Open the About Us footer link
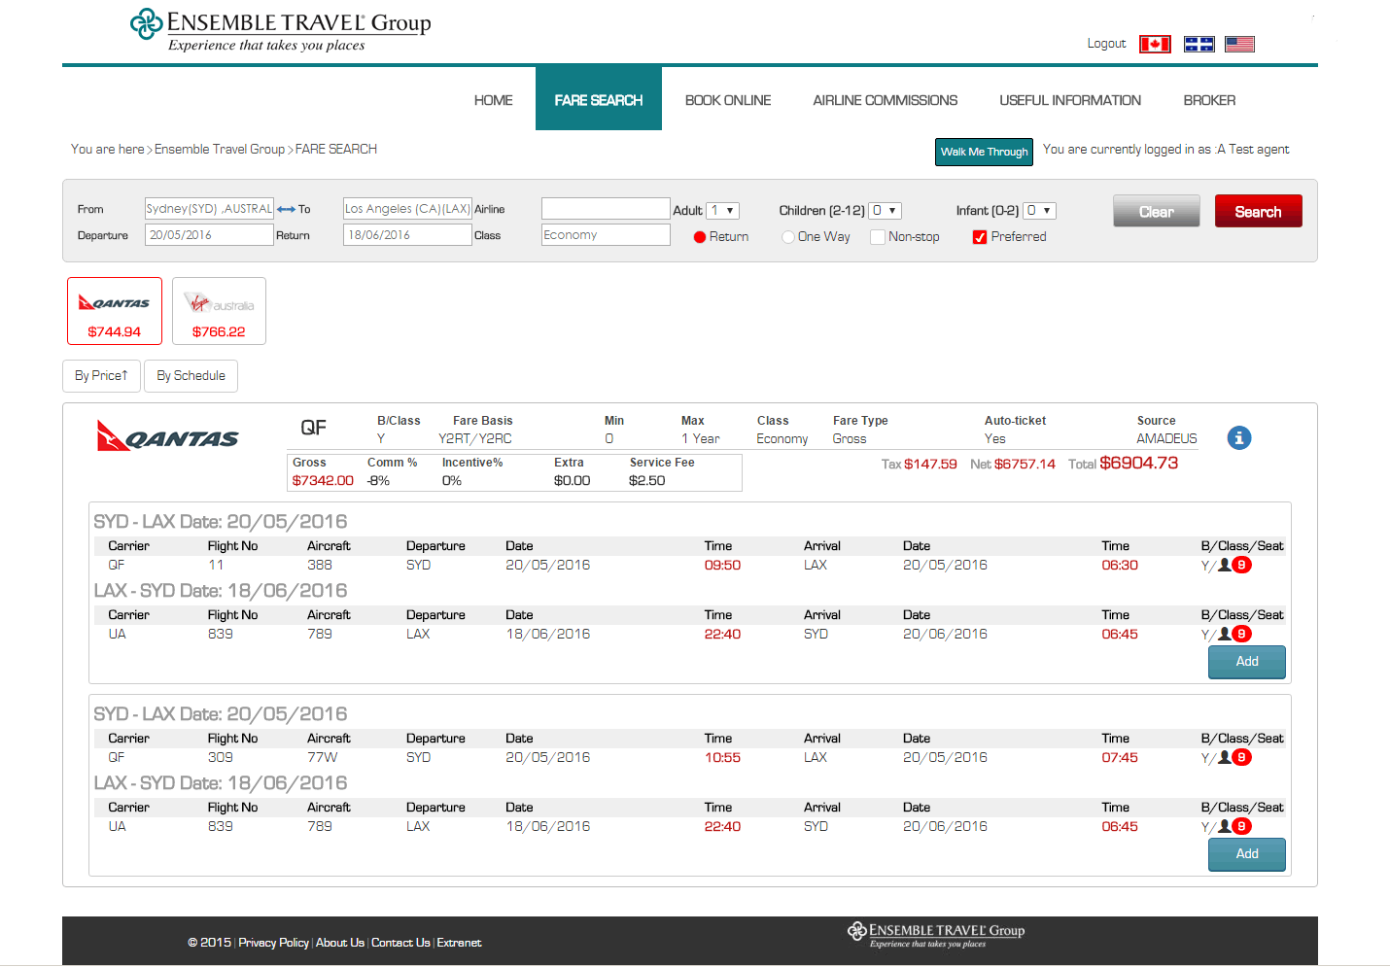This screenshot has height=967, width=1390. click(340, 943)
